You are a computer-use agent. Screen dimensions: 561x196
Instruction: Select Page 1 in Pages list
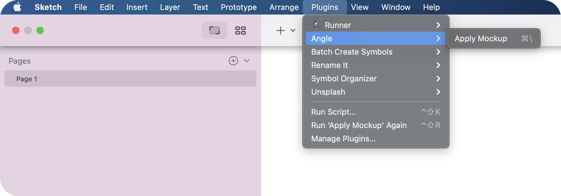(130, 79)
